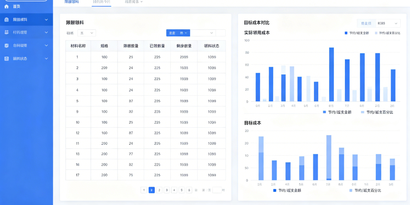This screenshot has width=410, height=205.
Task: Go to pagination page 1
Action: [144, 190]
